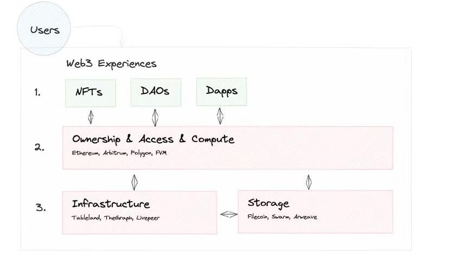Click the Ownership & Access & Compute title
This screenshot has width=449, height=256.
click(x=153, y=139)
